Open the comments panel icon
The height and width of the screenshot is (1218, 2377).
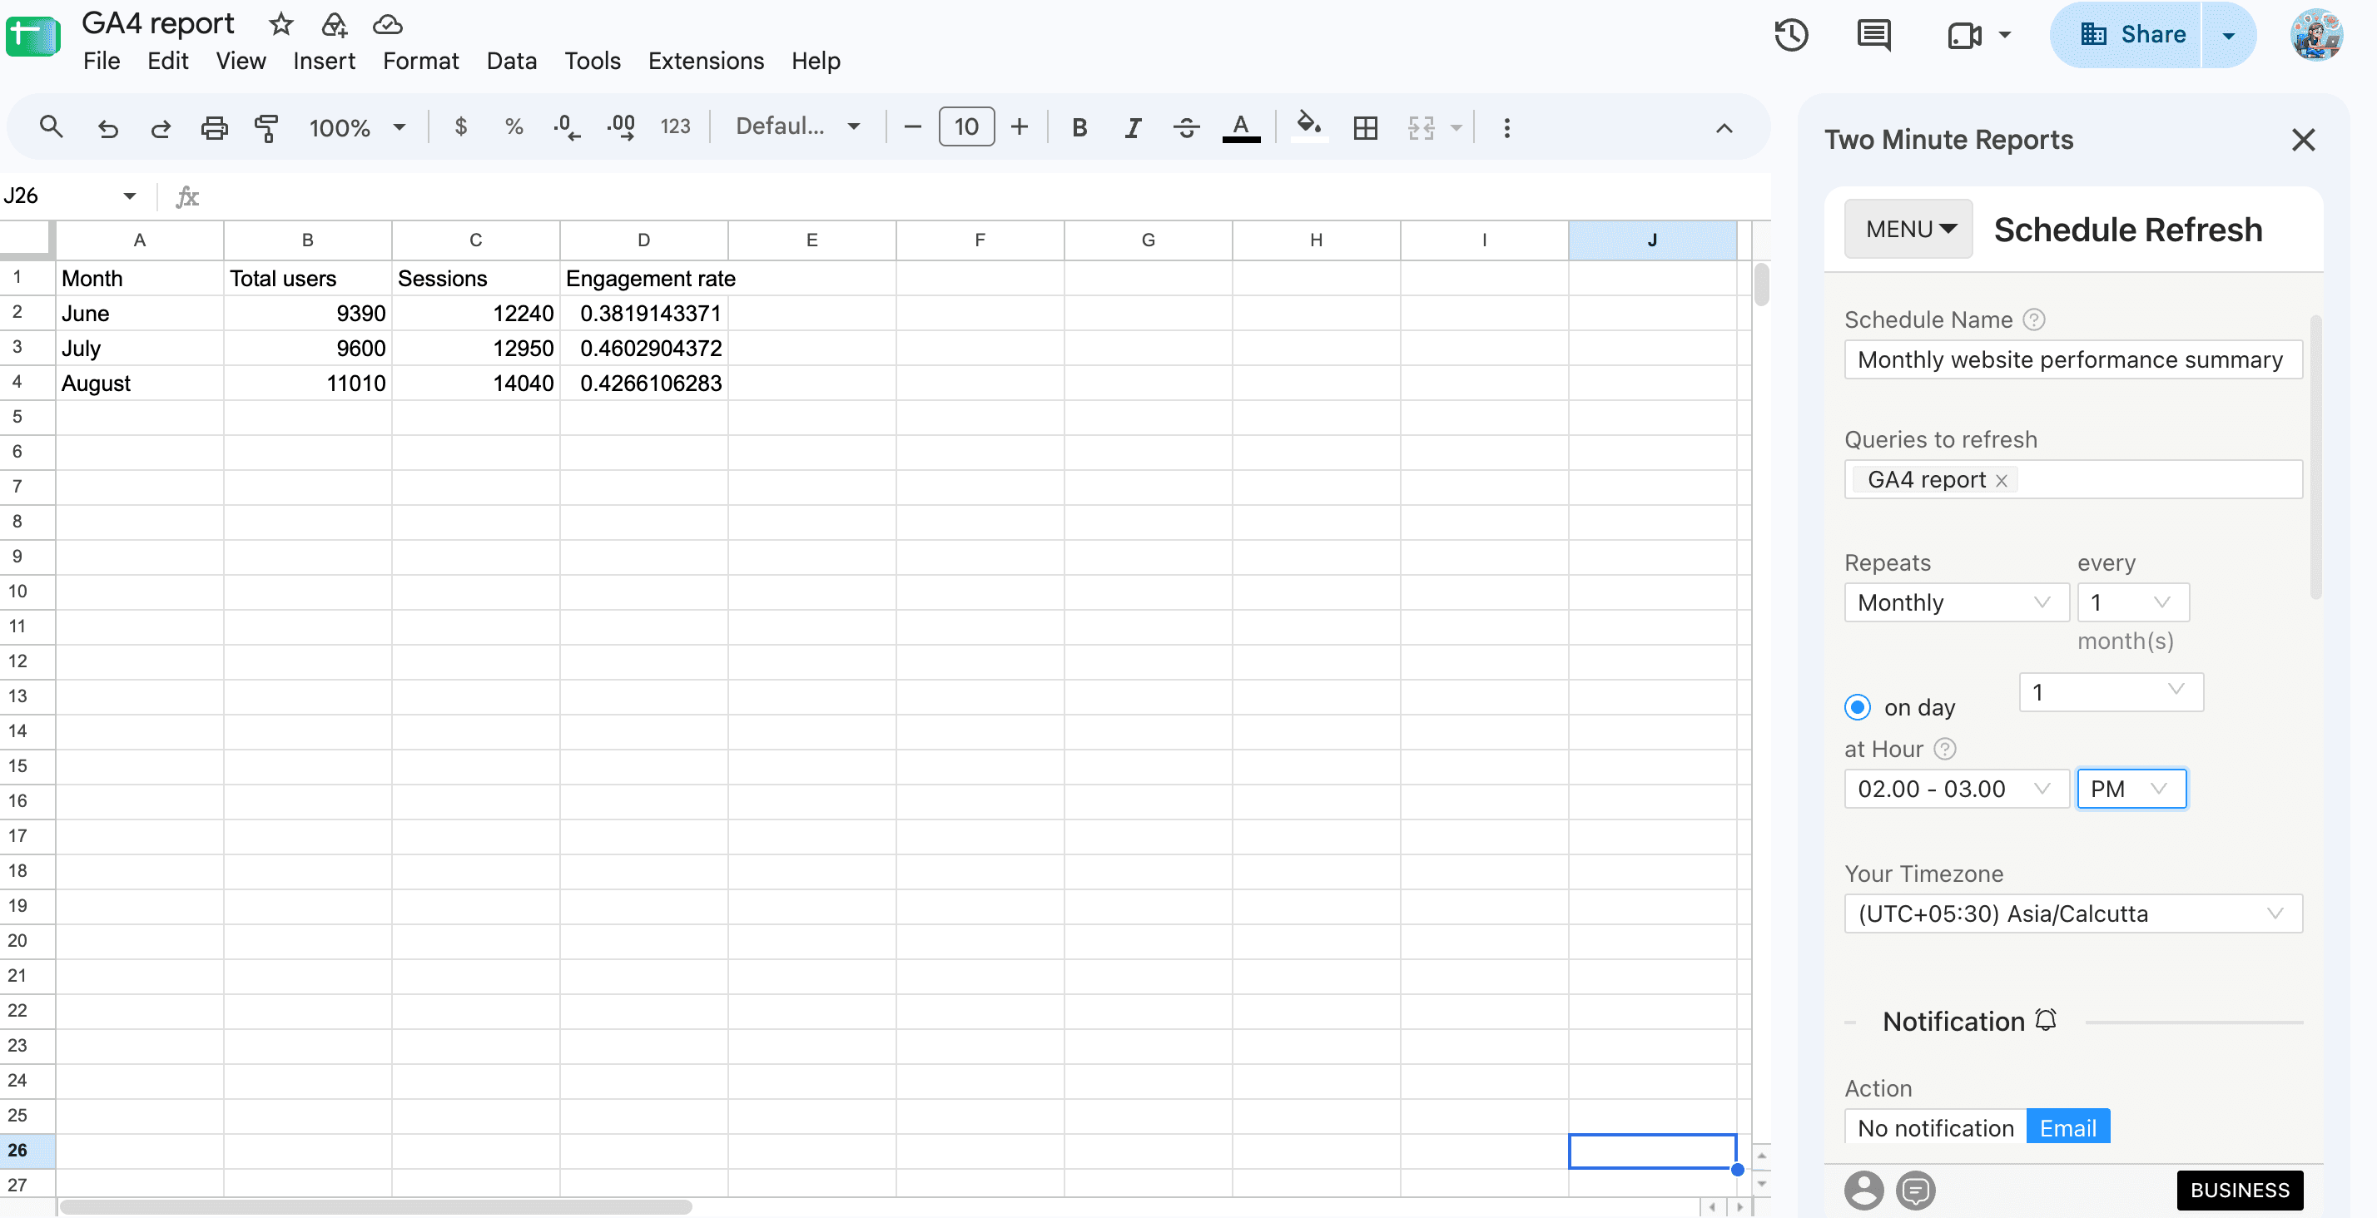pyautogui.click(x=1873, y=35)
